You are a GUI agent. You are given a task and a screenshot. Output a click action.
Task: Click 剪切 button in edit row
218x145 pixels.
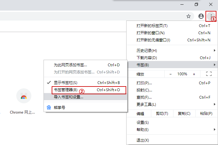pyautogui.click(x=162, y=114)
